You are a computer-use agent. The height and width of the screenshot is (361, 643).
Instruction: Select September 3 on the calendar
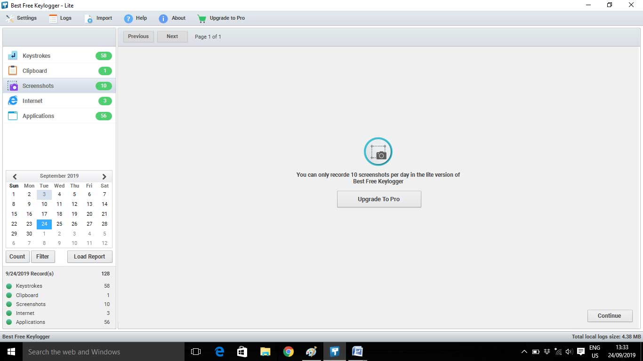tap(44, 194)
